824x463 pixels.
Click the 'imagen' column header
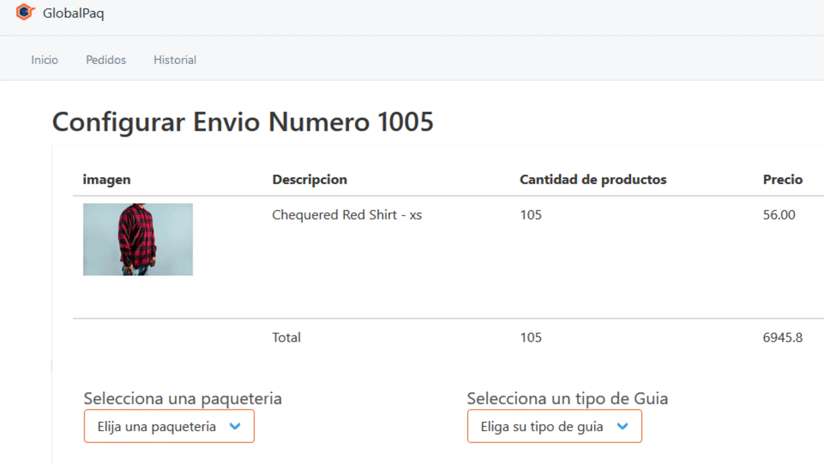pyautogui.click(x=107, y=180)
